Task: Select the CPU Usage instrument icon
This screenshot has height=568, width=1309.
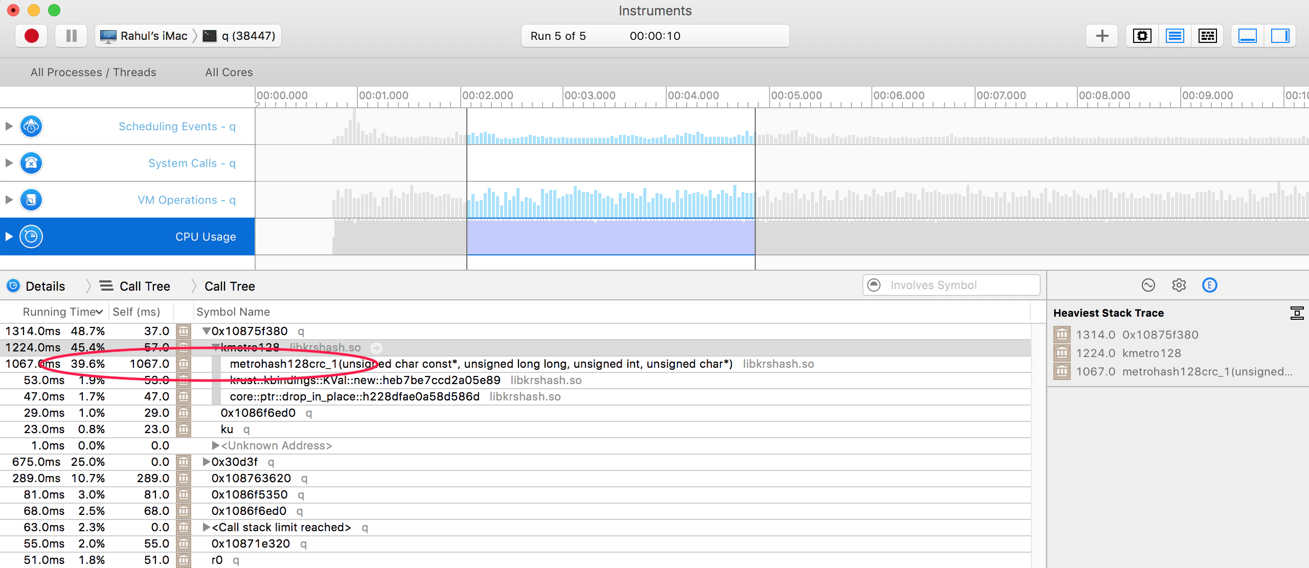Action: (x=31, y=236)
